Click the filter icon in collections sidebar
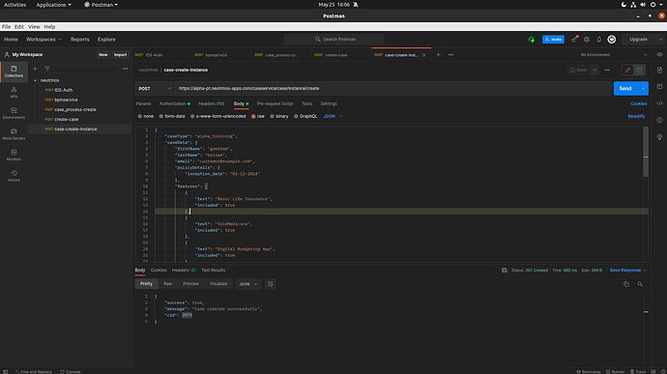 (47, 69)
